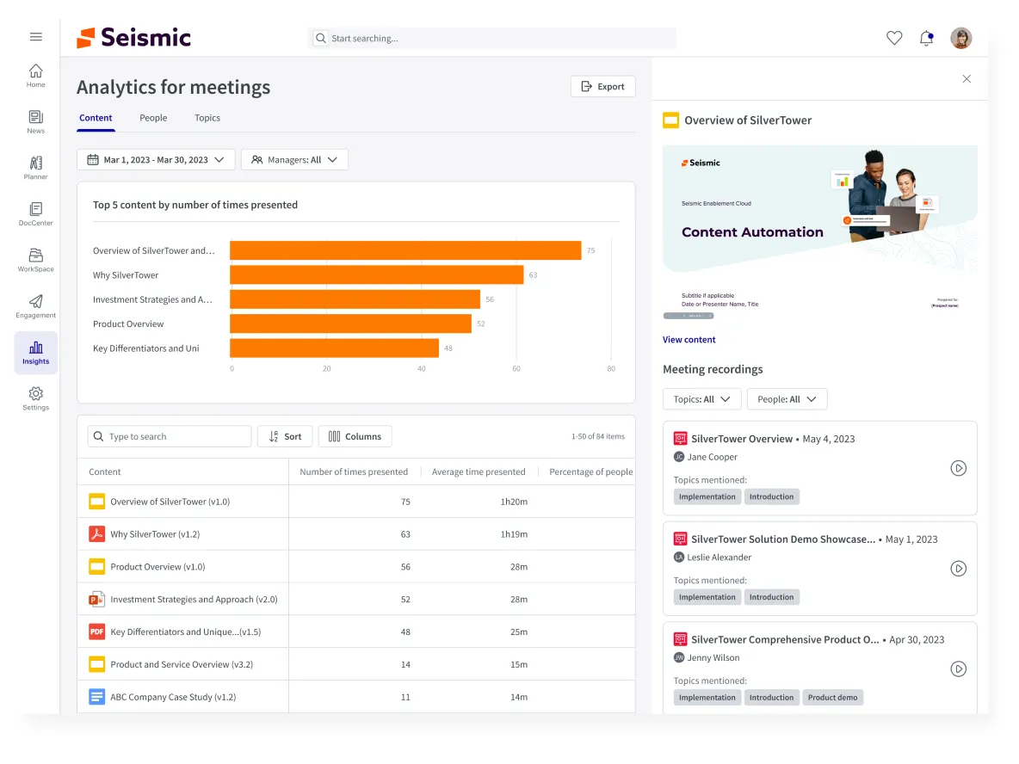
Task: Open News in the sidebar
Action: coord(36,121)
